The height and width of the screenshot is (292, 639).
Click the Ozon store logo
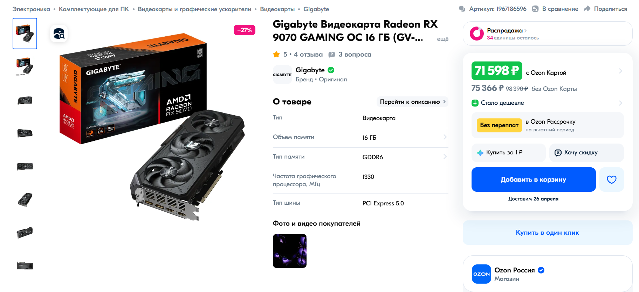point(481,274)
